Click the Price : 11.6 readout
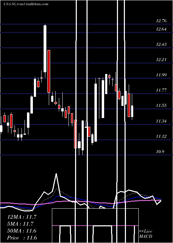 pos(22,237)
